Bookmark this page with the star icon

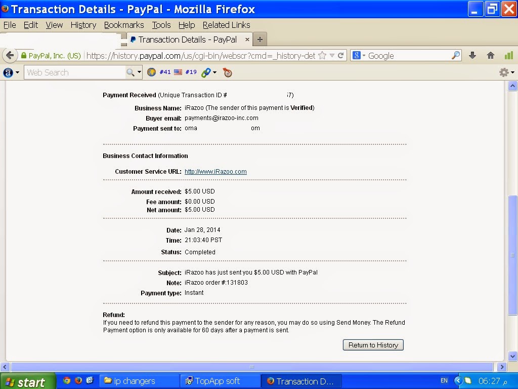[322, 56]
